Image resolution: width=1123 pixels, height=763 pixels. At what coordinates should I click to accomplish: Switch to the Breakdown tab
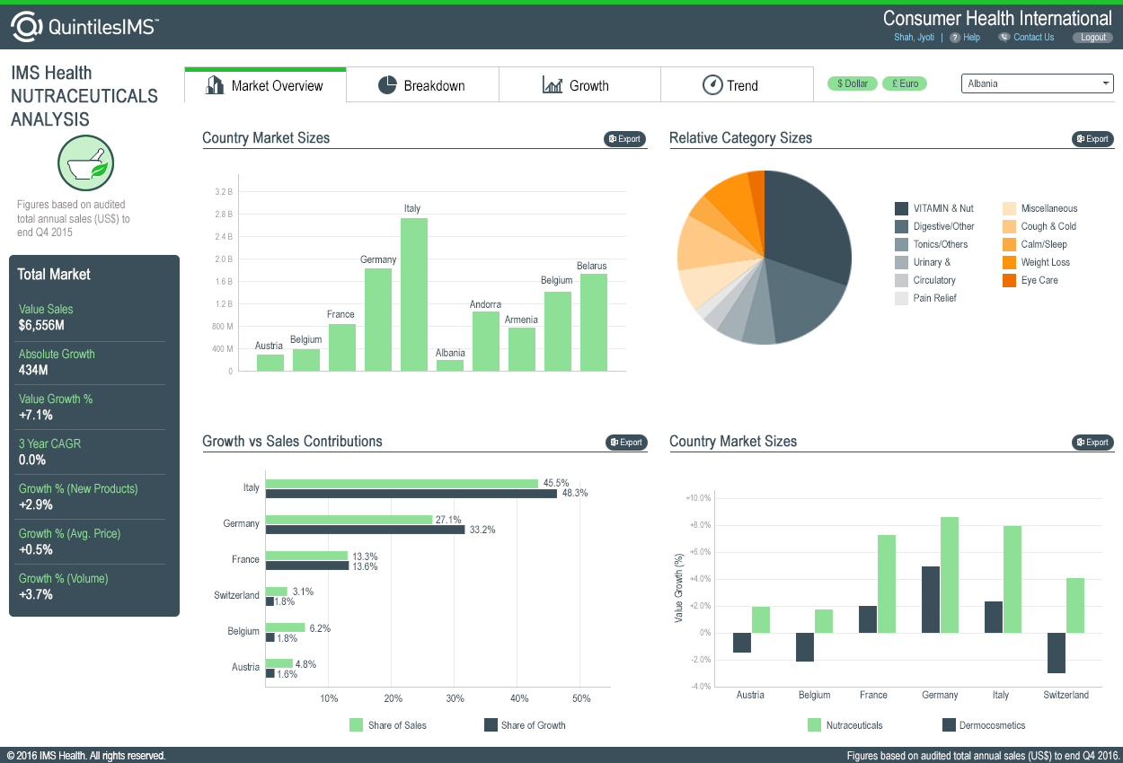pyautogui.click(x=422, y=85)
